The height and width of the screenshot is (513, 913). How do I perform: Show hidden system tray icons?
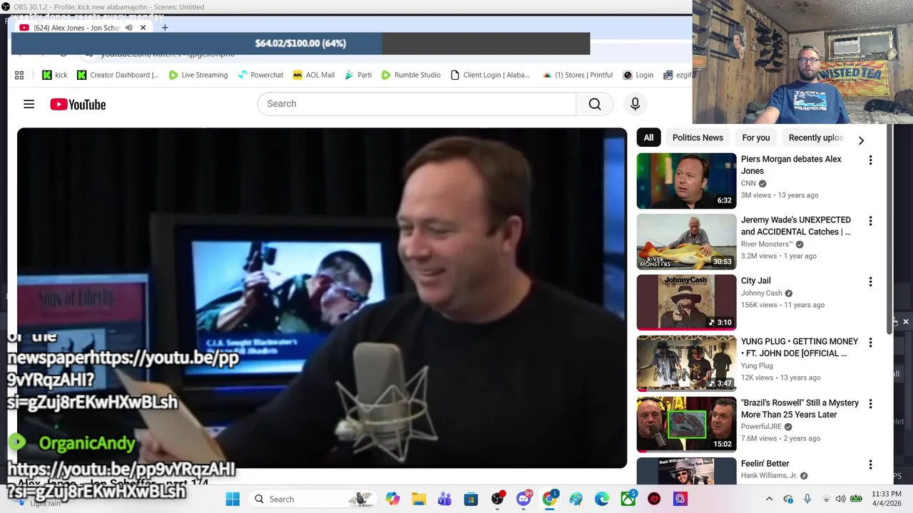(769, 499)
